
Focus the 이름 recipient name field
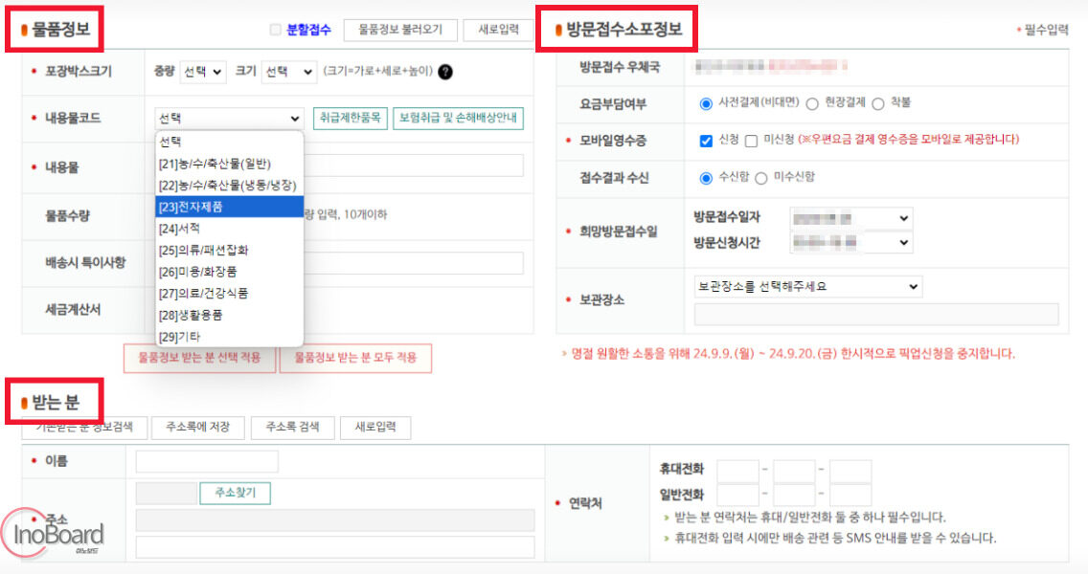[x=207, y=462]
